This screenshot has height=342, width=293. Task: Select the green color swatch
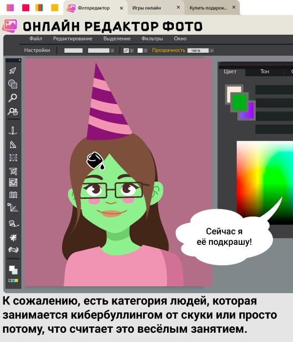pyautogui.click(x=239, y=102)
